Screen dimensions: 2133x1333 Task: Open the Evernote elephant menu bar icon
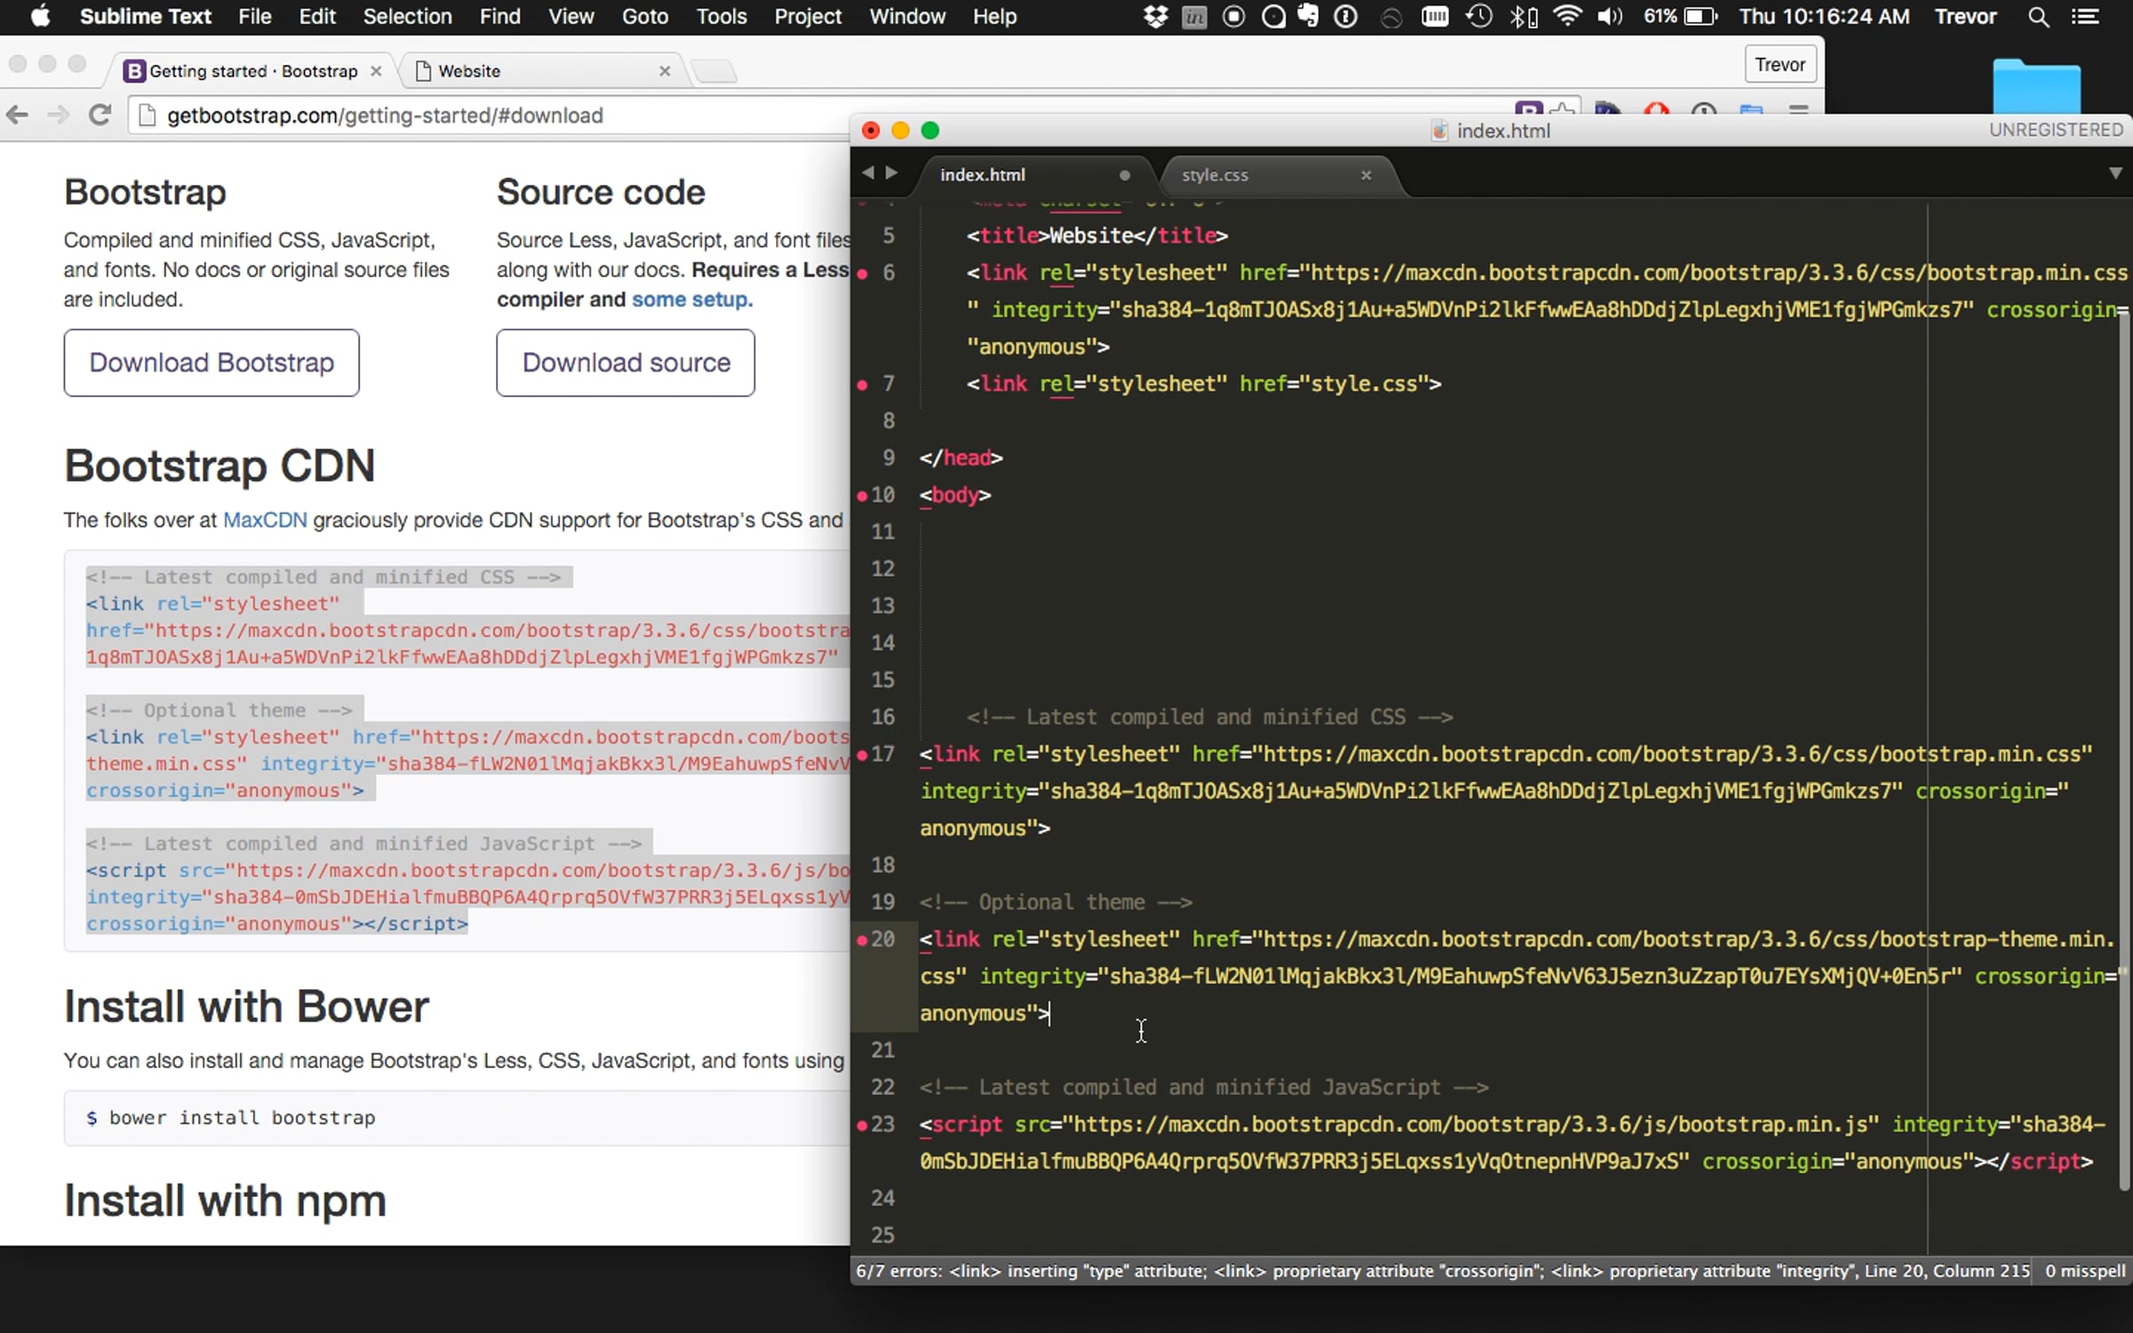(x=1308, y=16)
